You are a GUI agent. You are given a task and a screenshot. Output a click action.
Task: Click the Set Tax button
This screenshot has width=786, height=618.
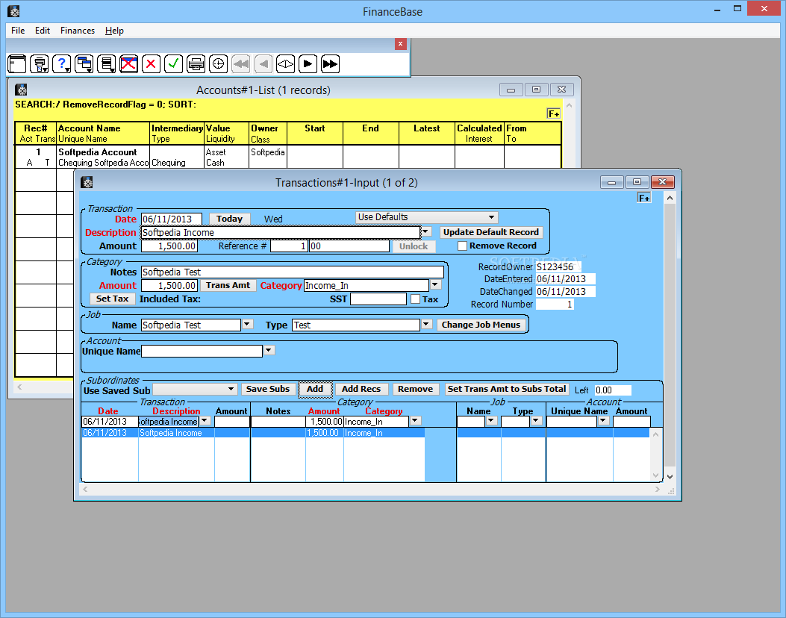click(112, 299)
